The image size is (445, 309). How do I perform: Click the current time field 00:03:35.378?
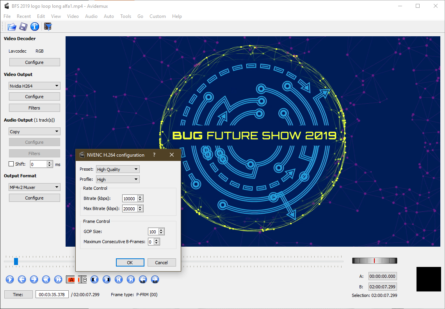click(52, 295)
